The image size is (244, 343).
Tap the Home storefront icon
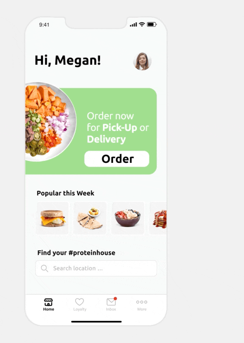48,302
